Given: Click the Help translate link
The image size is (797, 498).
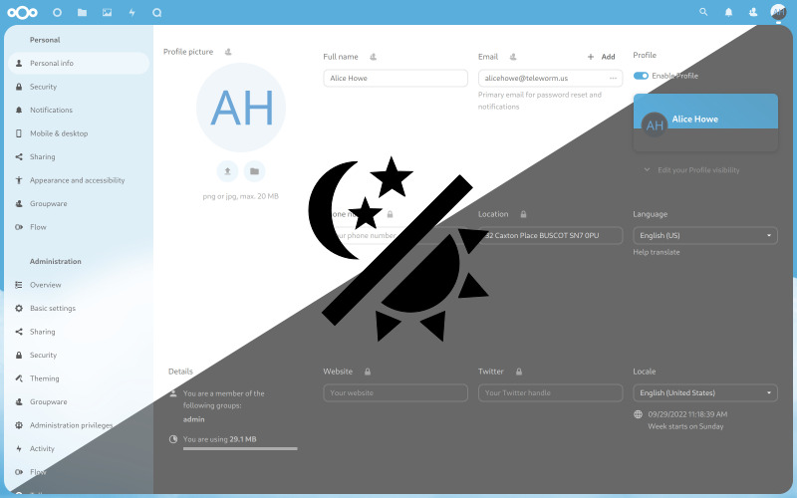Looking at the screenshot, I should (x=657, y=252).
